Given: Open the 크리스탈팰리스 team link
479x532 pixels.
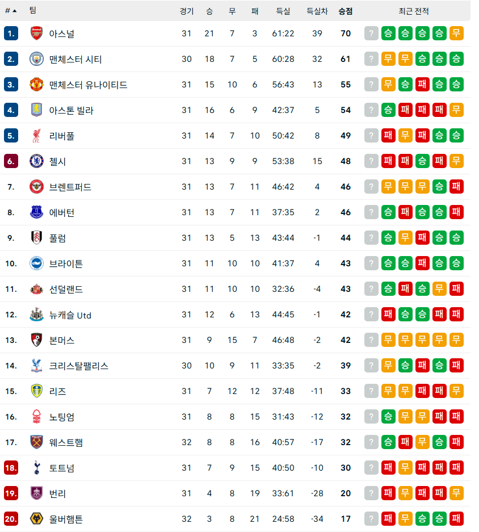Looking at the screenshot, I should click(x=79, y=366).
